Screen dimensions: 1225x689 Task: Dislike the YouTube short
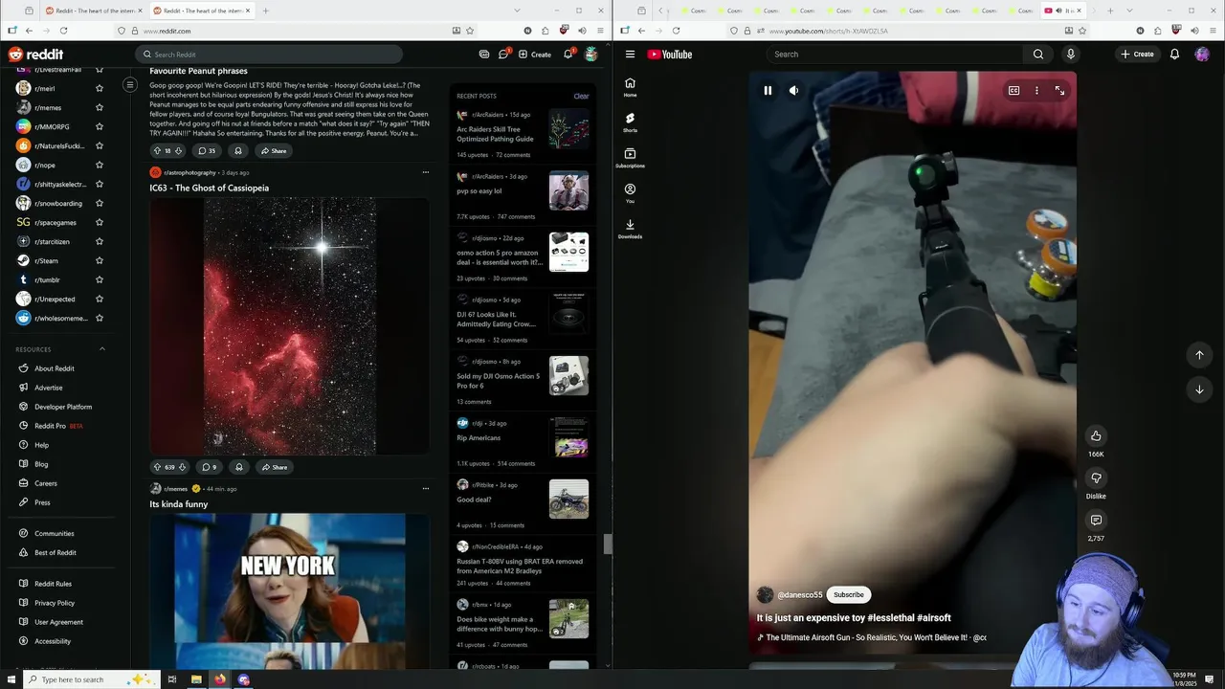point(1096,478)
